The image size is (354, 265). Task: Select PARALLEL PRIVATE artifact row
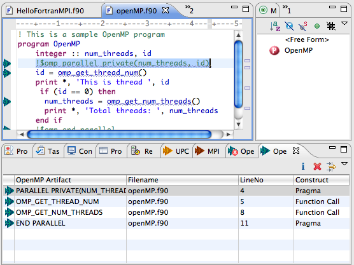tap(176, 191)
